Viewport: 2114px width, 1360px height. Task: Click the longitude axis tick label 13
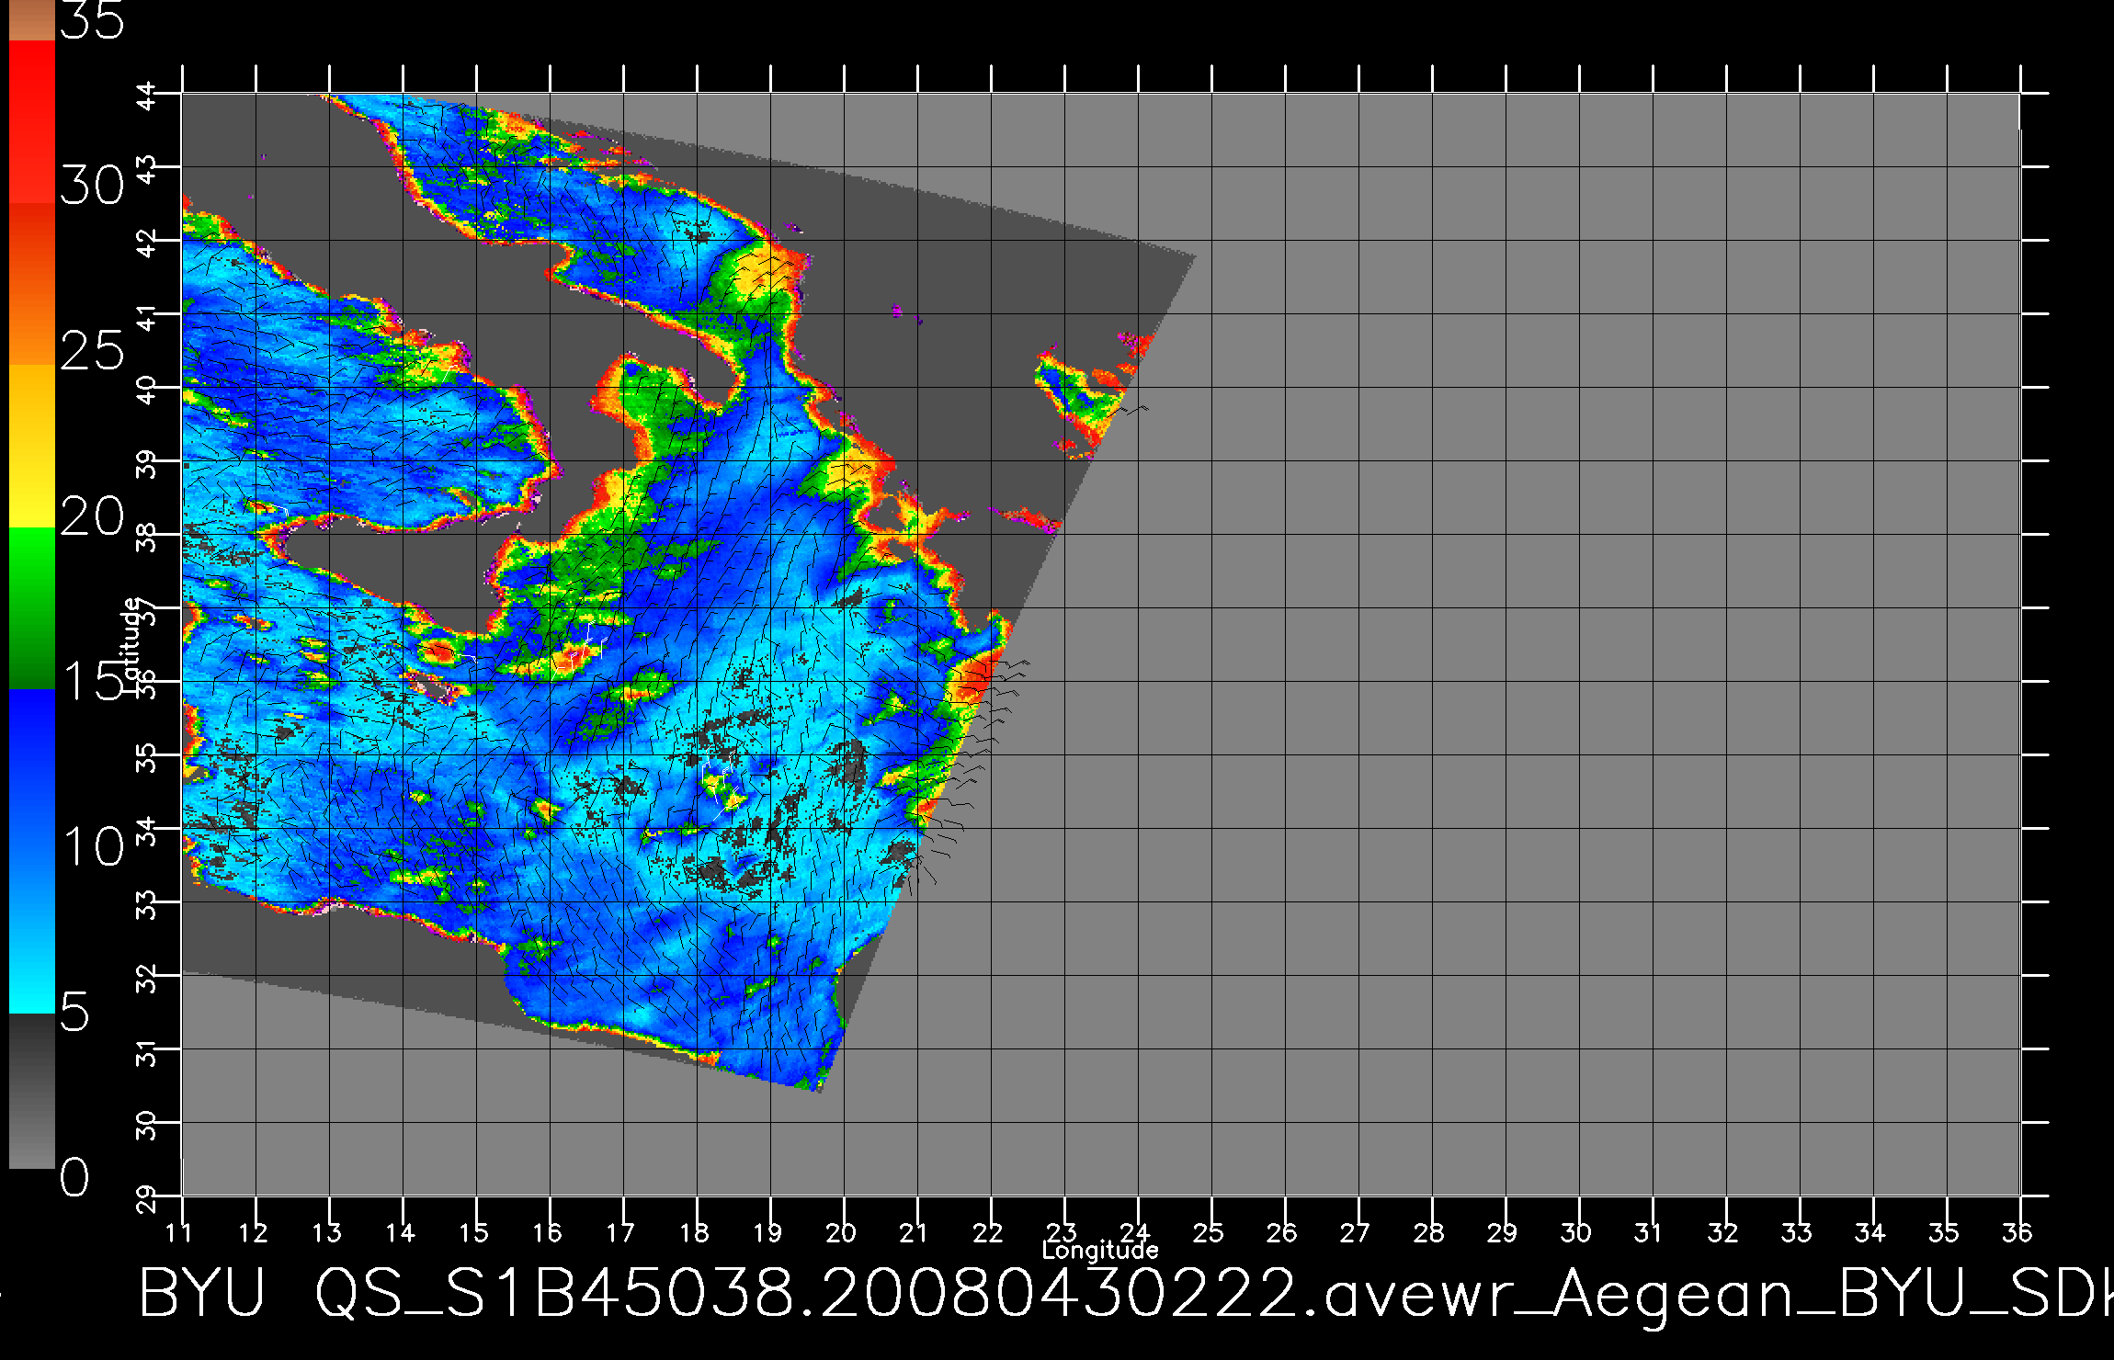(326, 1232)
